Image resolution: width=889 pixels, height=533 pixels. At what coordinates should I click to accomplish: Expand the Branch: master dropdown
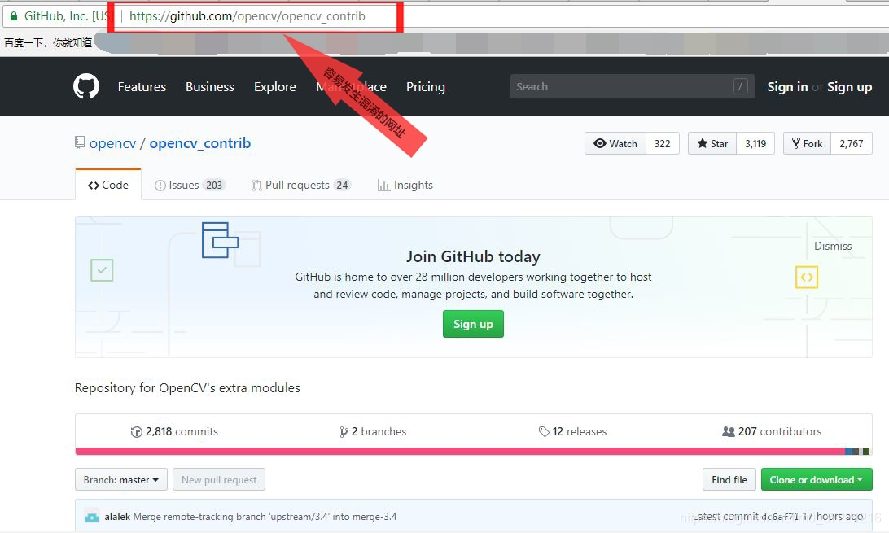pyautogui.click(x=120, y=480)
